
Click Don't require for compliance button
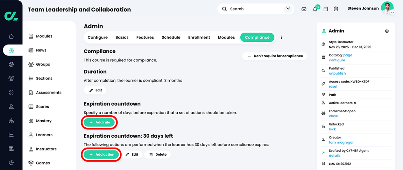(275, 56)
